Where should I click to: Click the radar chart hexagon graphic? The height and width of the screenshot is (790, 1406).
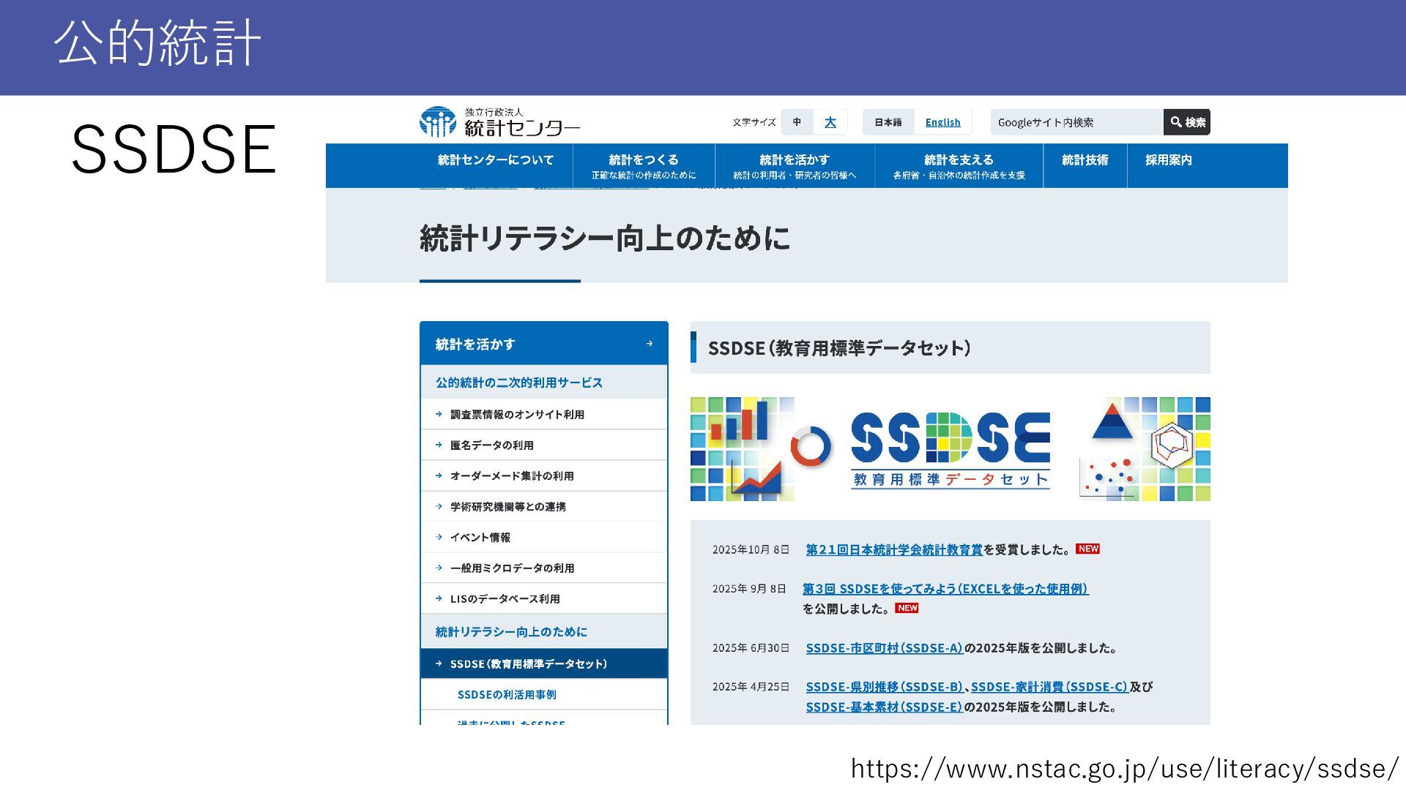1171,444
